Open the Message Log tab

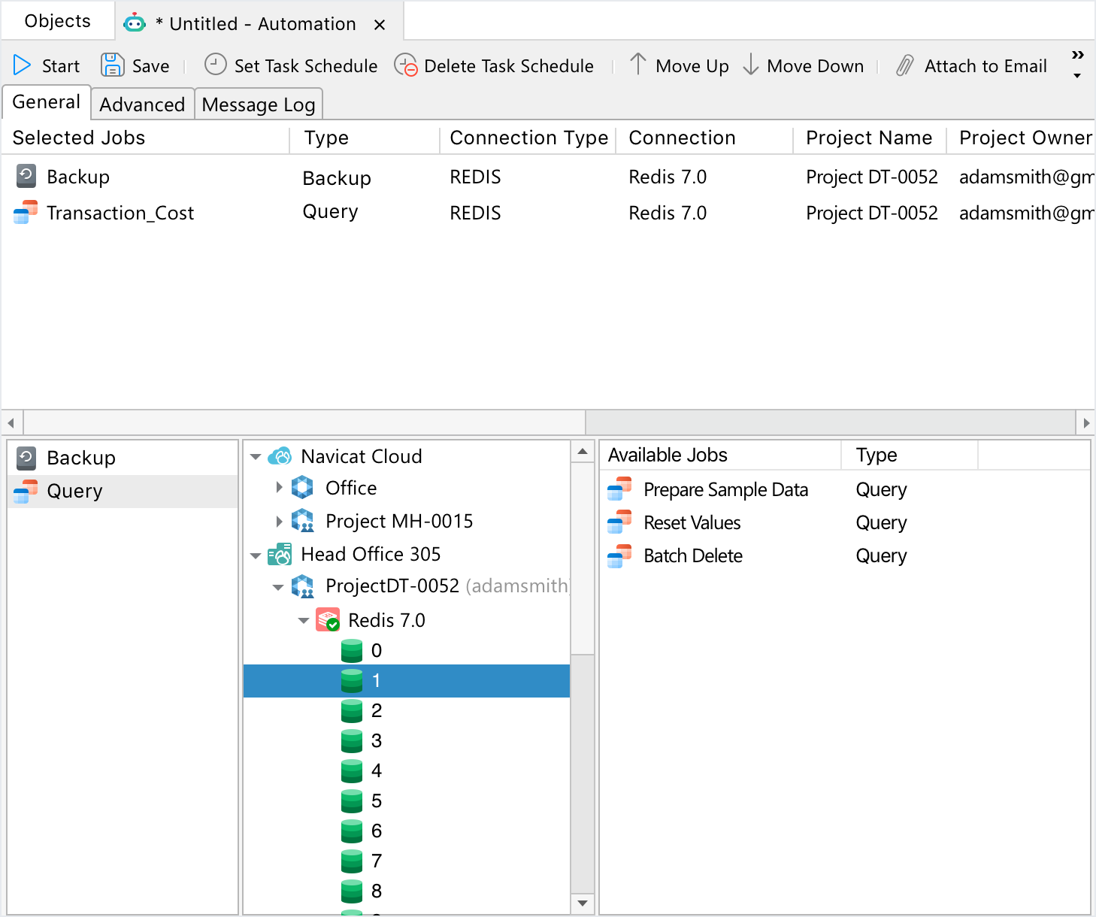pos(259,104)
